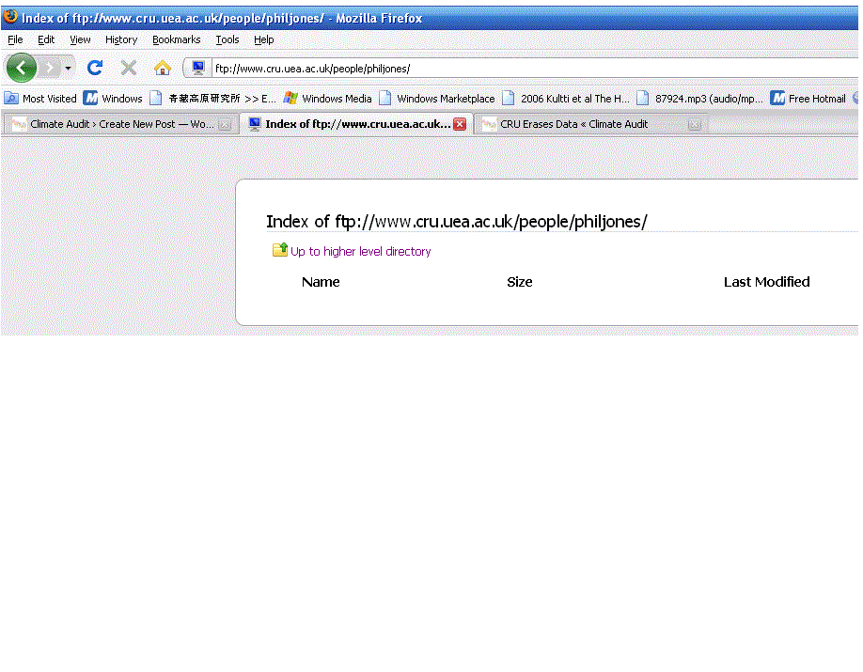Screen dimensions: 863x672
Task: Go to the Home page icon
Action: (163, 68)
